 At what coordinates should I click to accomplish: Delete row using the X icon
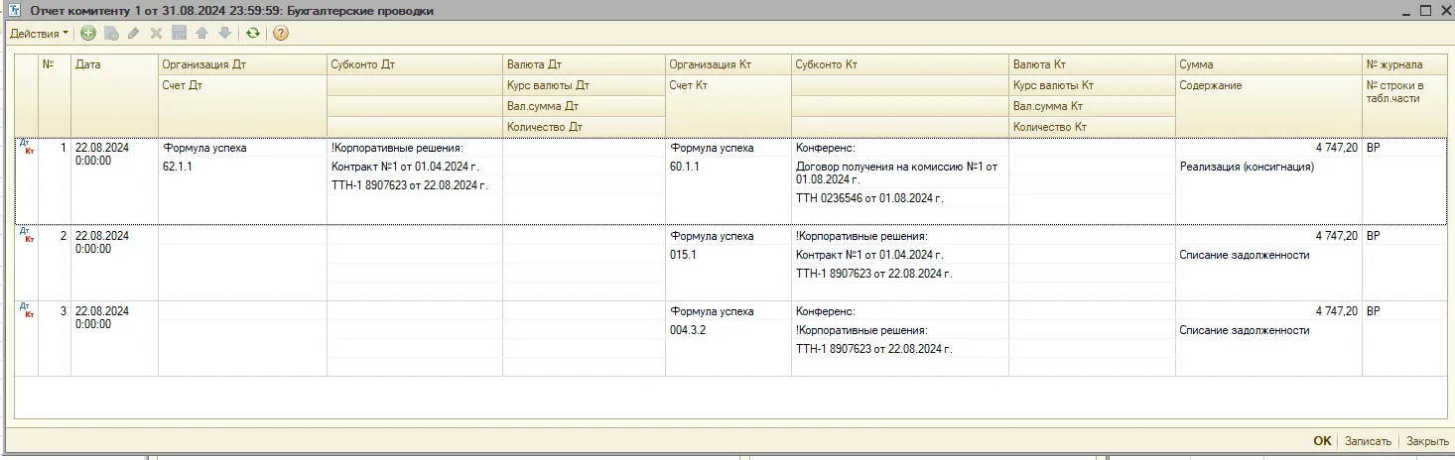155,34
